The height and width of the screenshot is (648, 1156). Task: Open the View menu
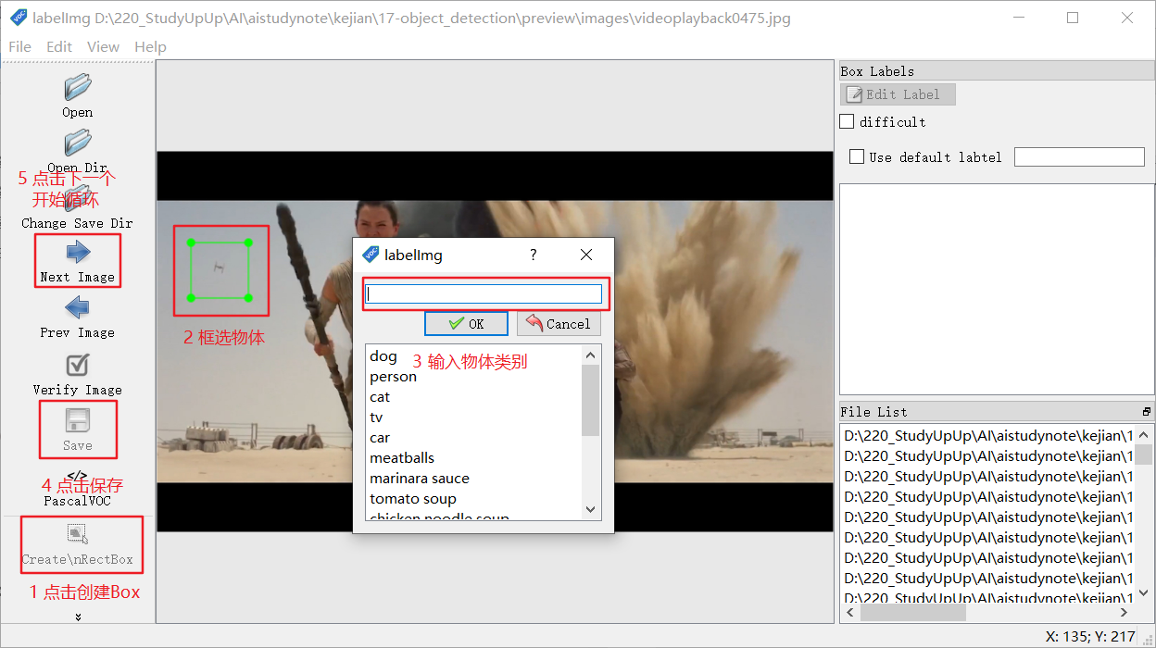[103, 46]
